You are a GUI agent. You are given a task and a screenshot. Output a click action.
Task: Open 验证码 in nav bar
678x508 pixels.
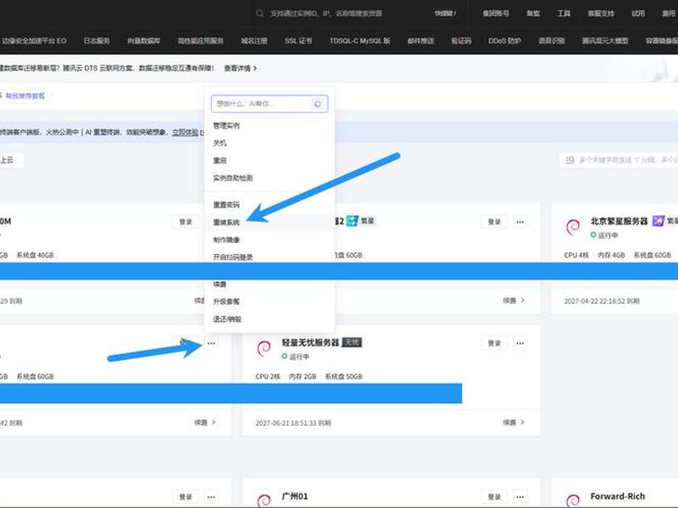461,41
